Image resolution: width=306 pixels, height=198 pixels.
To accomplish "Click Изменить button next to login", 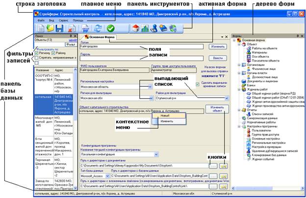I will coord(218,47).
